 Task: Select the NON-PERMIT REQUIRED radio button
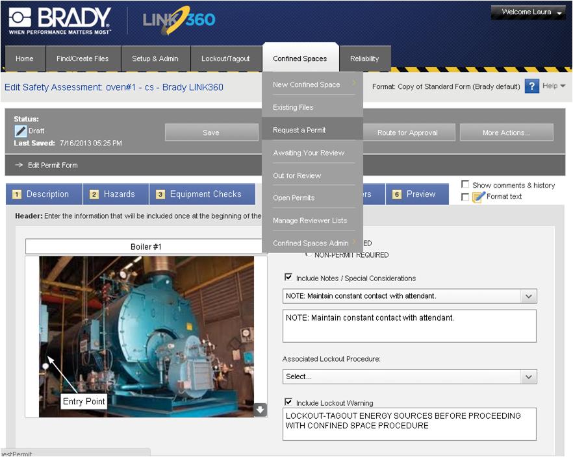click(x=309, y=254)
